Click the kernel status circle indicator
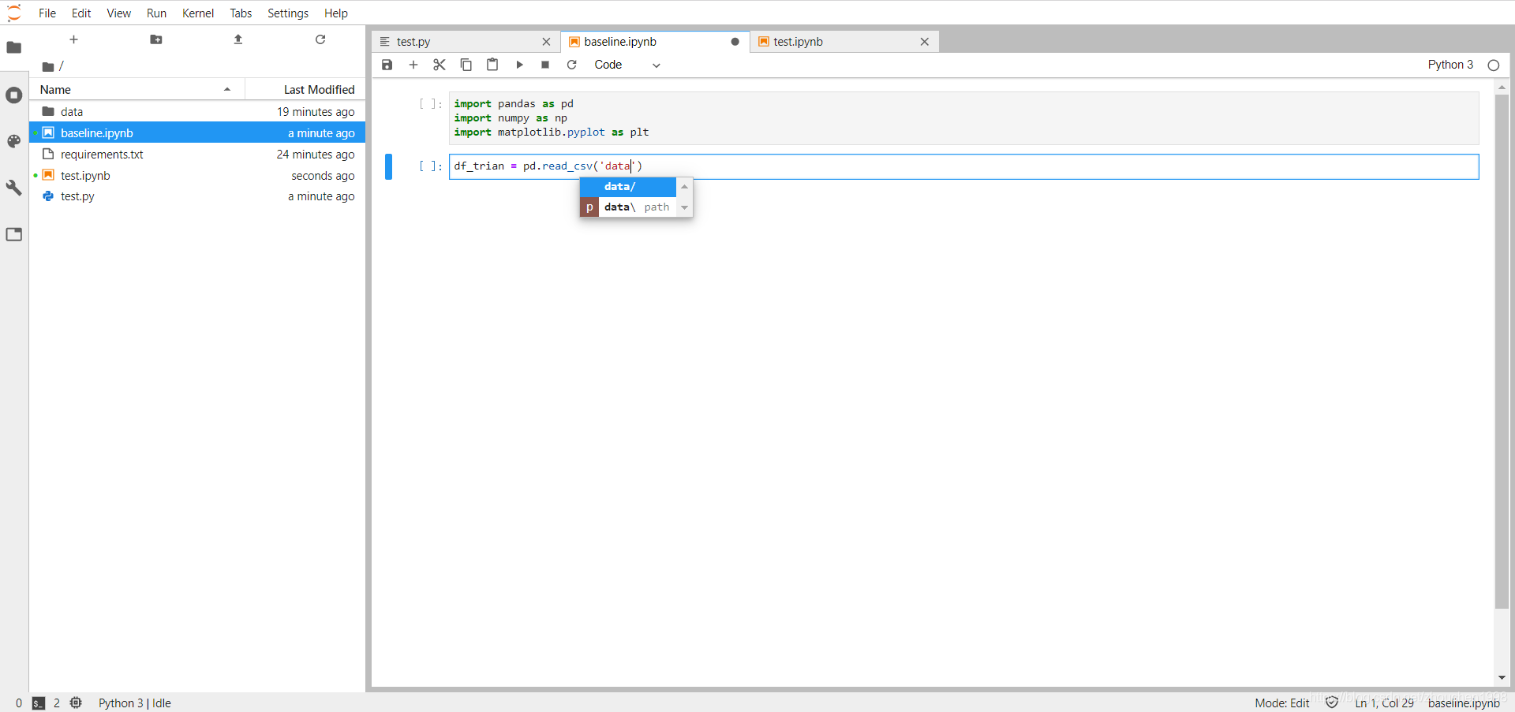This screenshot has width=1515, height=712. tap(1493, 65)
